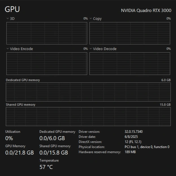This screenshot has height=176, width=176.
Task: Click the GPU heading title
Action: (x=12, y=9)
